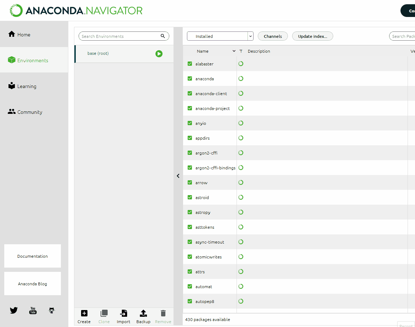Screen dimensions: 415x327
Task: Select the base (root) environment
Action: pyautogui.click(x=124, y=54)
